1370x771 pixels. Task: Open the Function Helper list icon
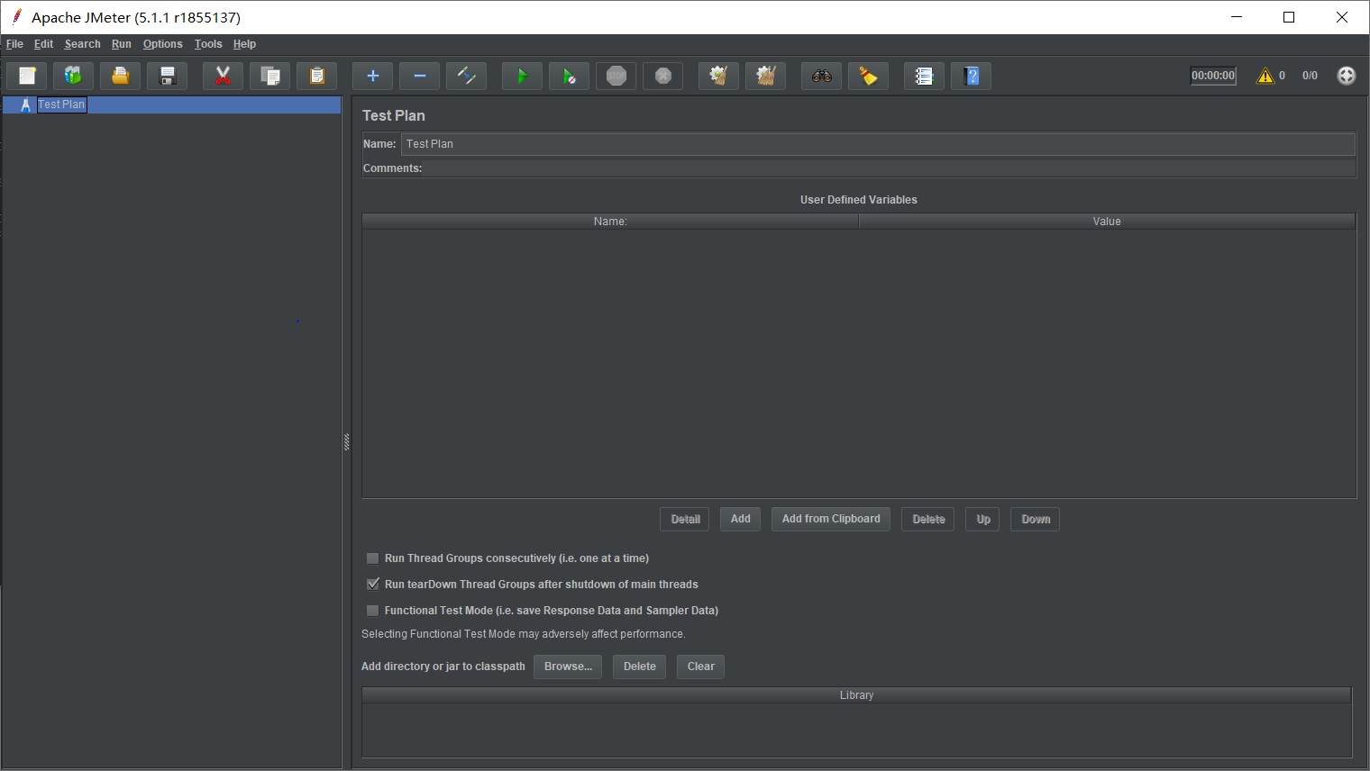click(924, 76)
